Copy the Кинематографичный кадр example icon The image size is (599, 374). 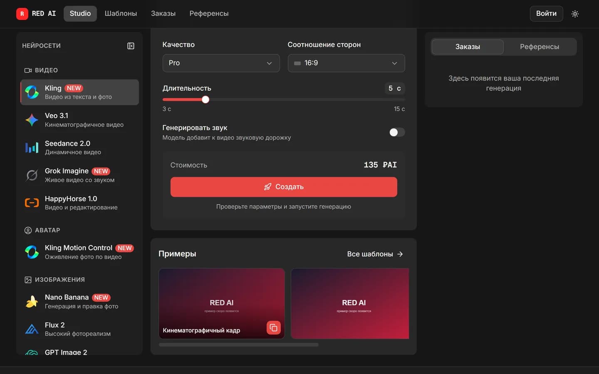pyautogui.click(x=273, y=328)
